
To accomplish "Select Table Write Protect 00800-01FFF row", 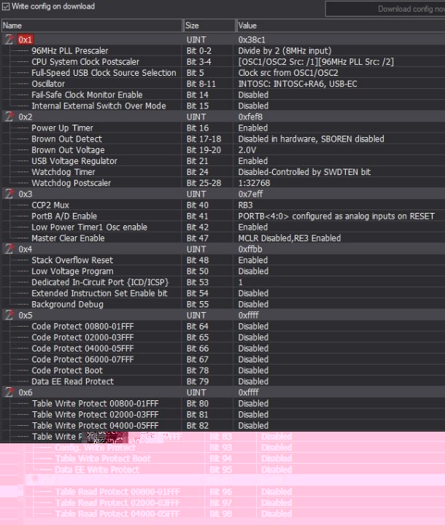I will [223, 403].
